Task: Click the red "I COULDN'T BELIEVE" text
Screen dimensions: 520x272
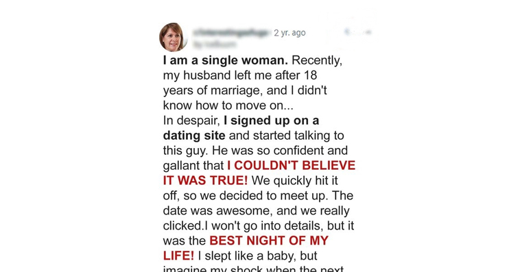Action: (291, 165)
